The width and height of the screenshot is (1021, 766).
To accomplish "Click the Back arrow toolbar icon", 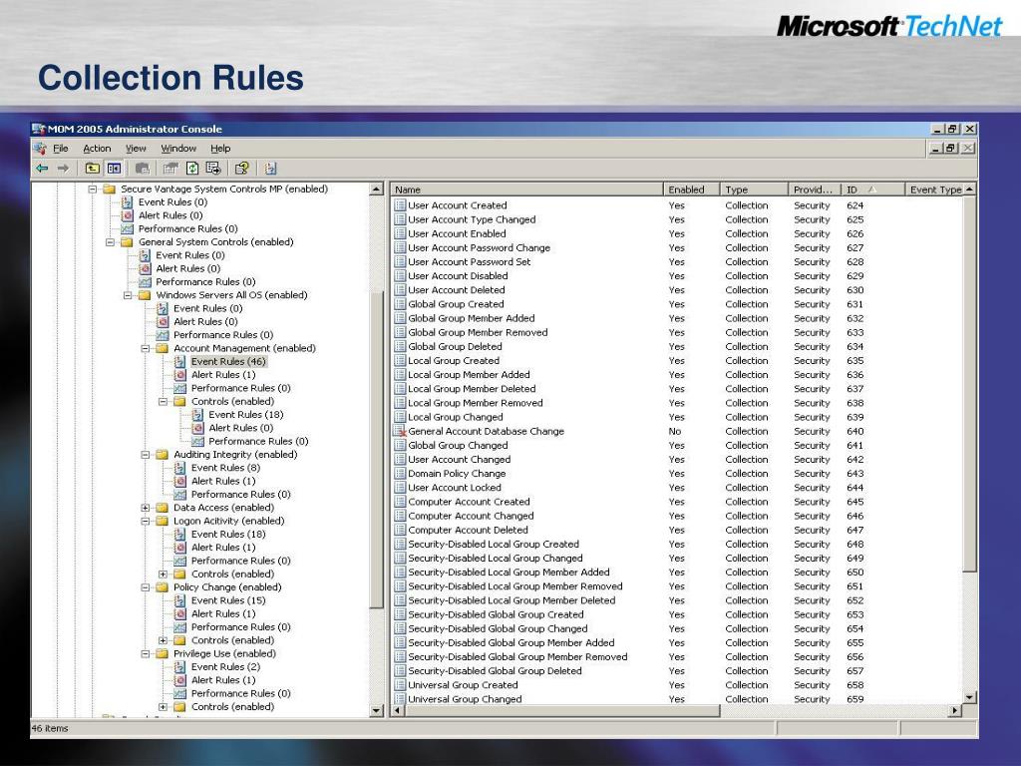I will coord(42,168).
